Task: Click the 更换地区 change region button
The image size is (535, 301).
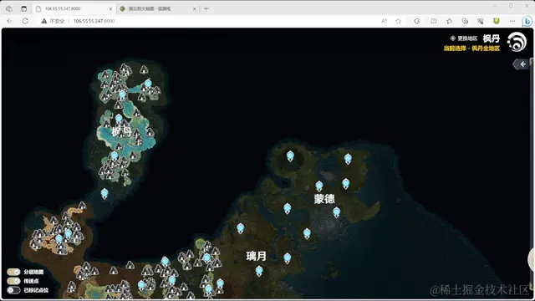Action: (x=464, y=38)
